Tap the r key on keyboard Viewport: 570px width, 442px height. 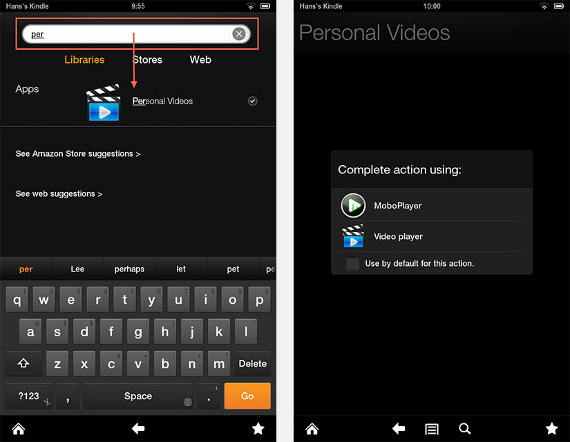coord(97,300)
